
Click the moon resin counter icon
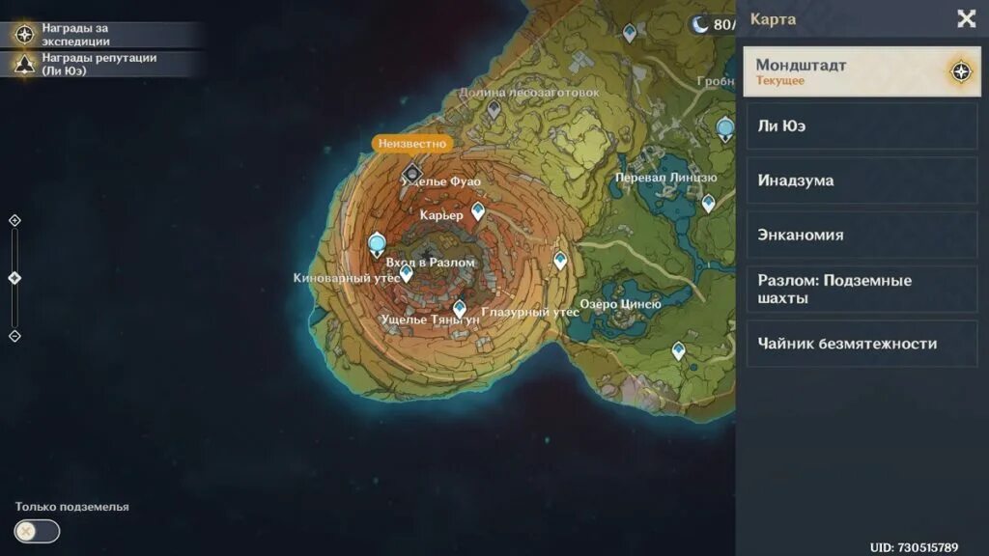click(700, 24)
